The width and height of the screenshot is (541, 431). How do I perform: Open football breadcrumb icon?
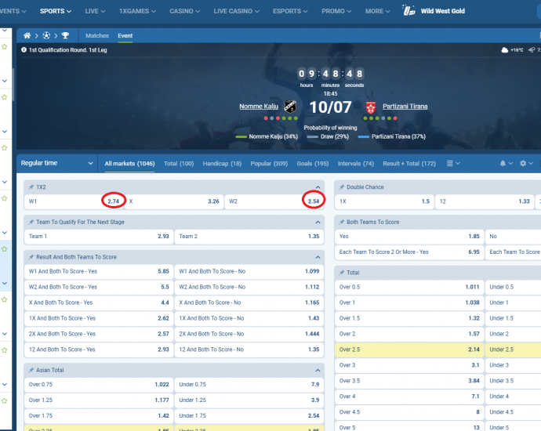coord(46,35)
